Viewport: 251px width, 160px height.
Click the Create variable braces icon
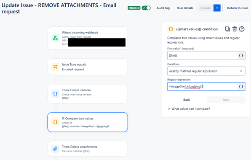[55, 94]
